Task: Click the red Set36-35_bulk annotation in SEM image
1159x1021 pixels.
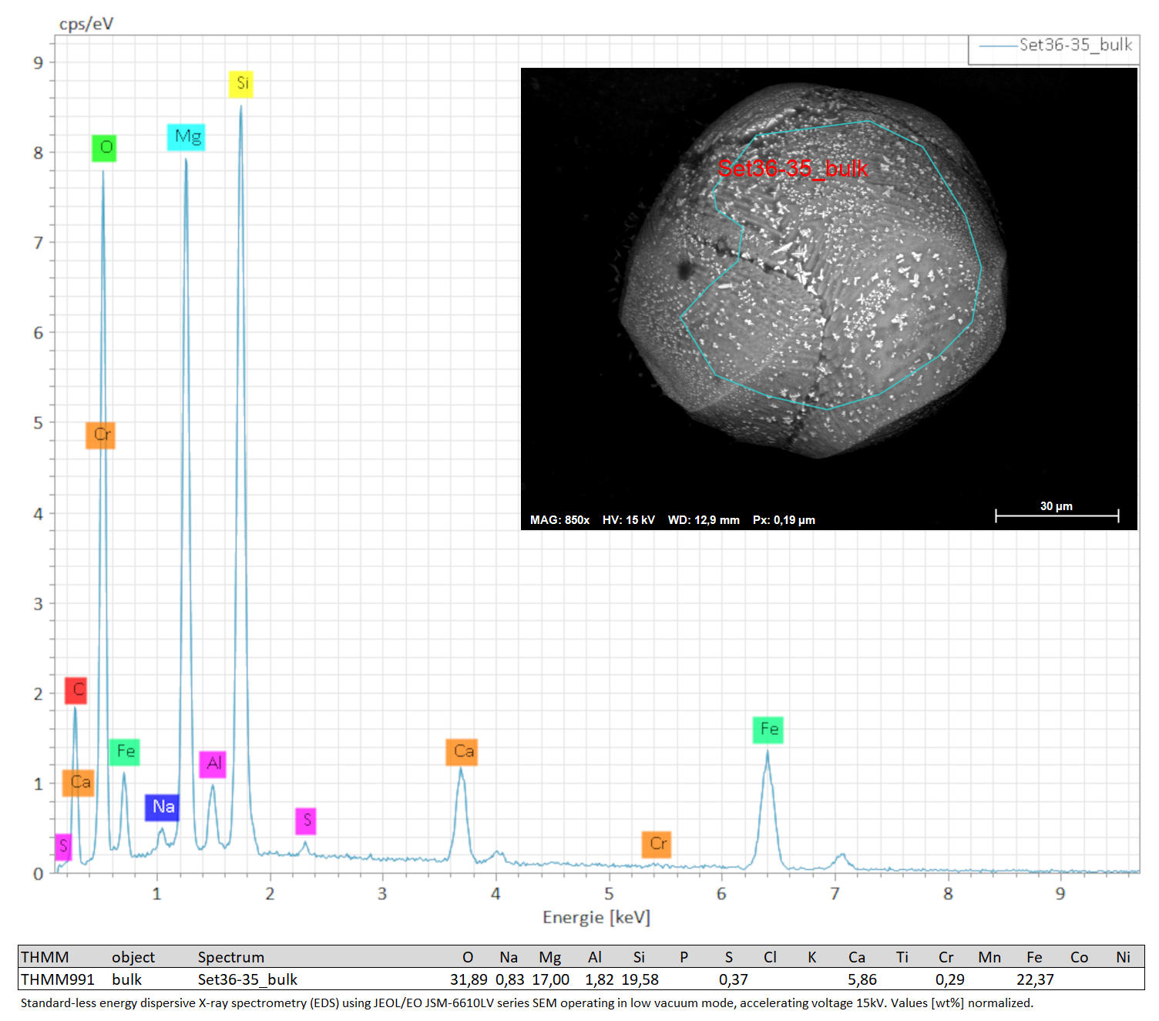Action: (x=792, y=169)
